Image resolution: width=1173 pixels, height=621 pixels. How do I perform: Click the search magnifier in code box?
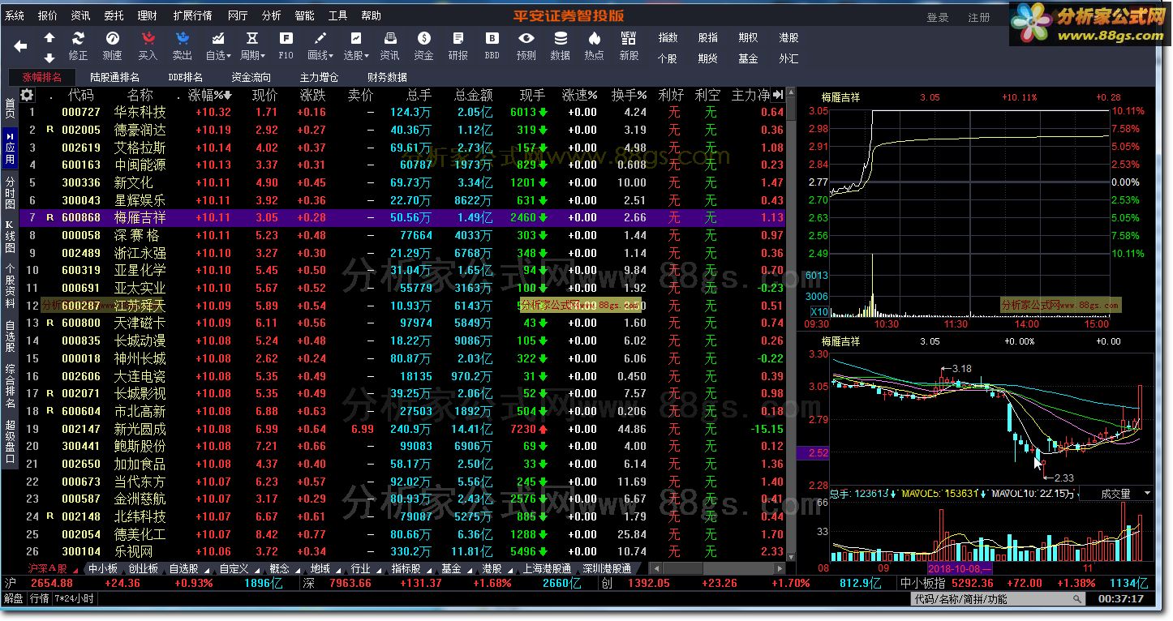[1077, 599]
